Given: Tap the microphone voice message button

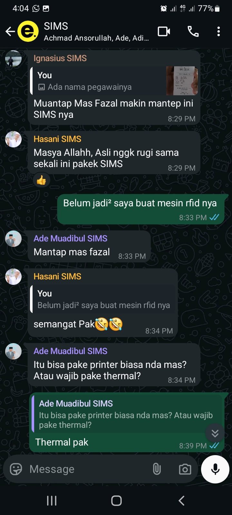Looking at the screenshot, I should 215,469.
